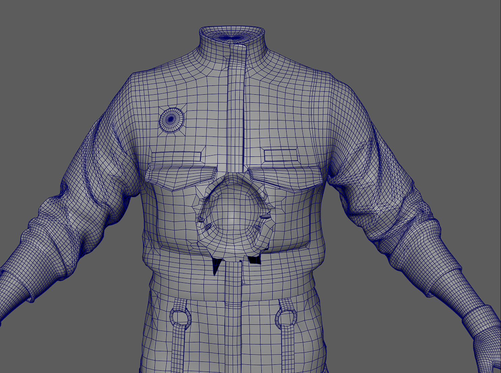
Task: Click the center front strip below the waistband
Action: click(233, 321)
